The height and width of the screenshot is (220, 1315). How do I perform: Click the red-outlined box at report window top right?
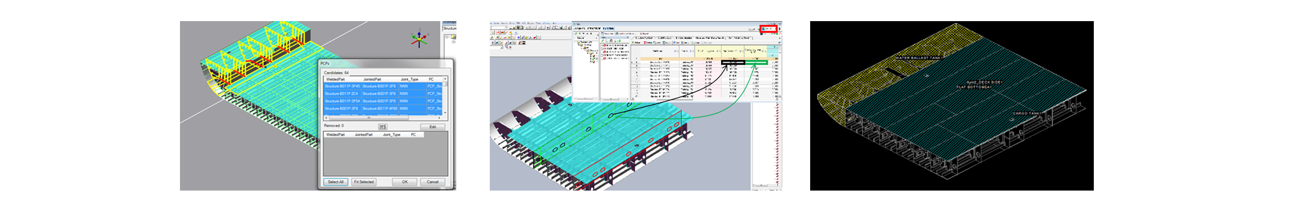point(769,28)
